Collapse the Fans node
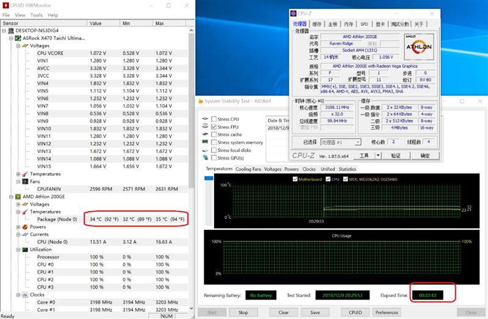This screenshot has width=488, height=319. 18,181
